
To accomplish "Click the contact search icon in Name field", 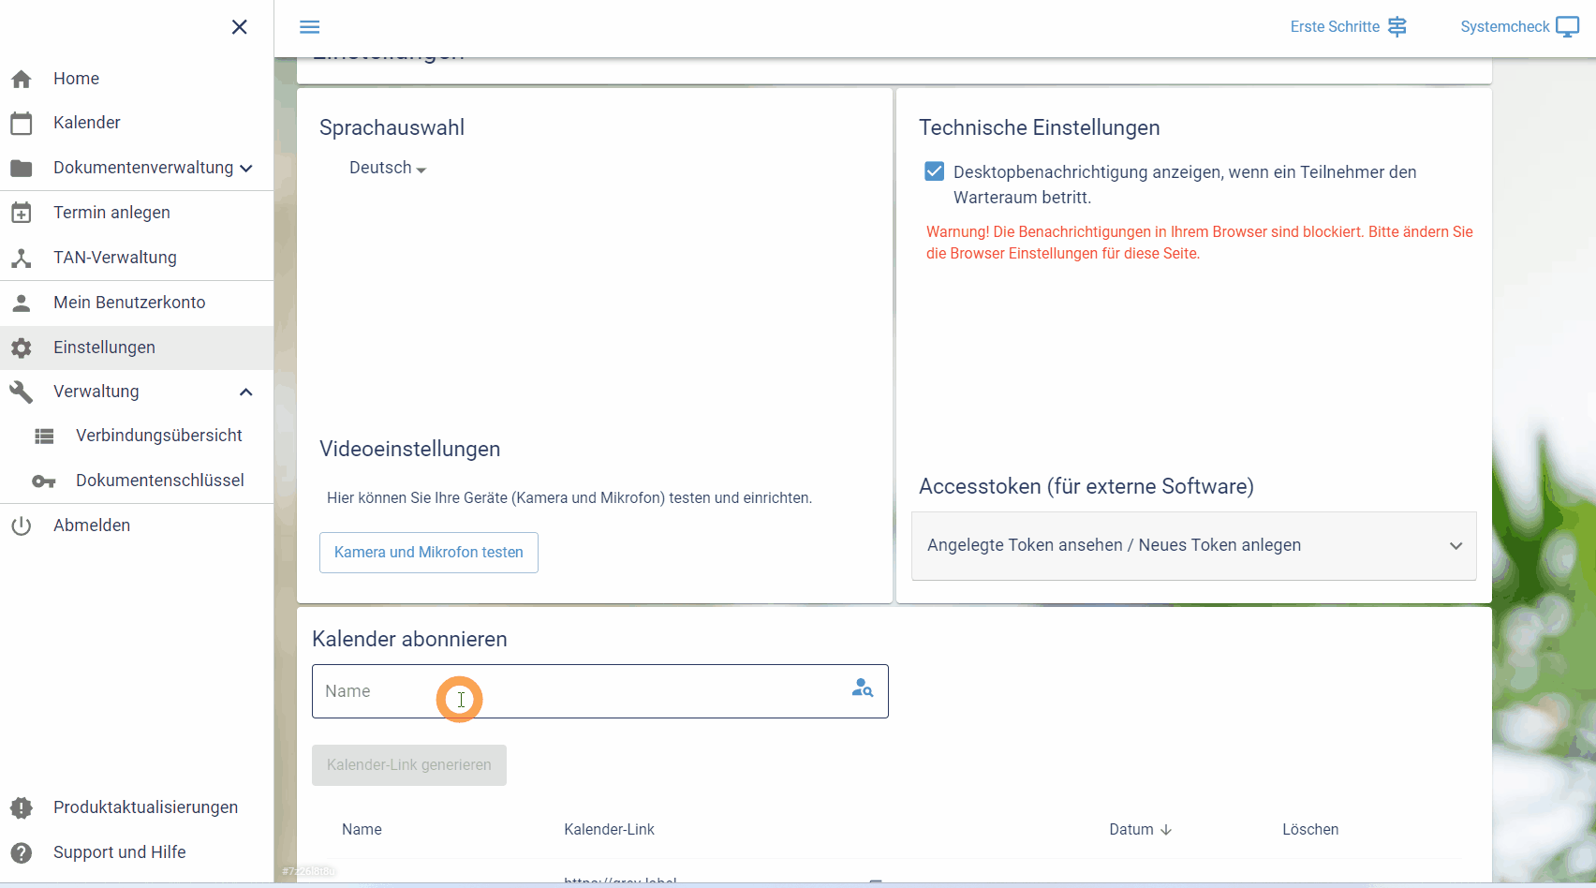I will 862,688.
